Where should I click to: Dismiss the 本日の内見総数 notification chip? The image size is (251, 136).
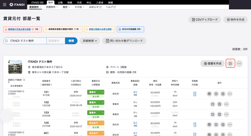coord(142,29)
